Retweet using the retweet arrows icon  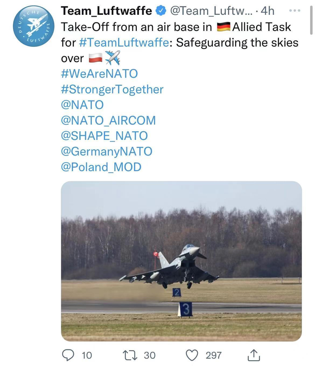pos(130,355)
